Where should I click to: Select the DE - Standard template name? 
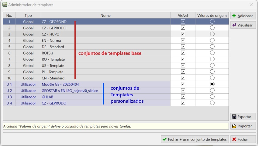click(x=106, y=47)
